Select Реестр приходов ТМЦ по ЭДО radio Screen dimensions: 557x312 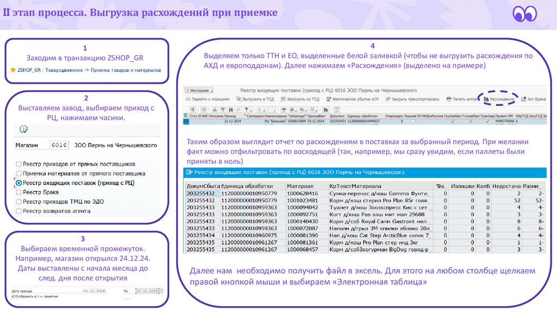pos(18,202)
